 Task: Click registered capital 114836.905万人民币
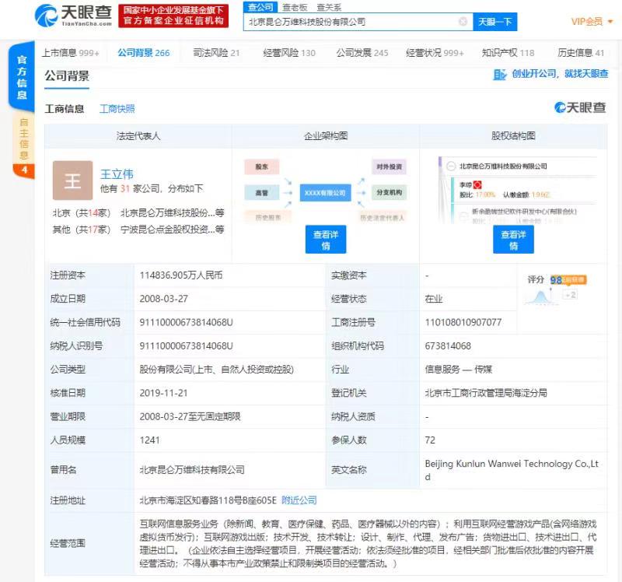tap(181, 275)
